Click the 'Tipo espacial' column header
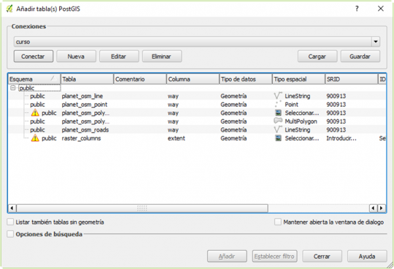Screen dimensions: 394x269 pos(297,79)
